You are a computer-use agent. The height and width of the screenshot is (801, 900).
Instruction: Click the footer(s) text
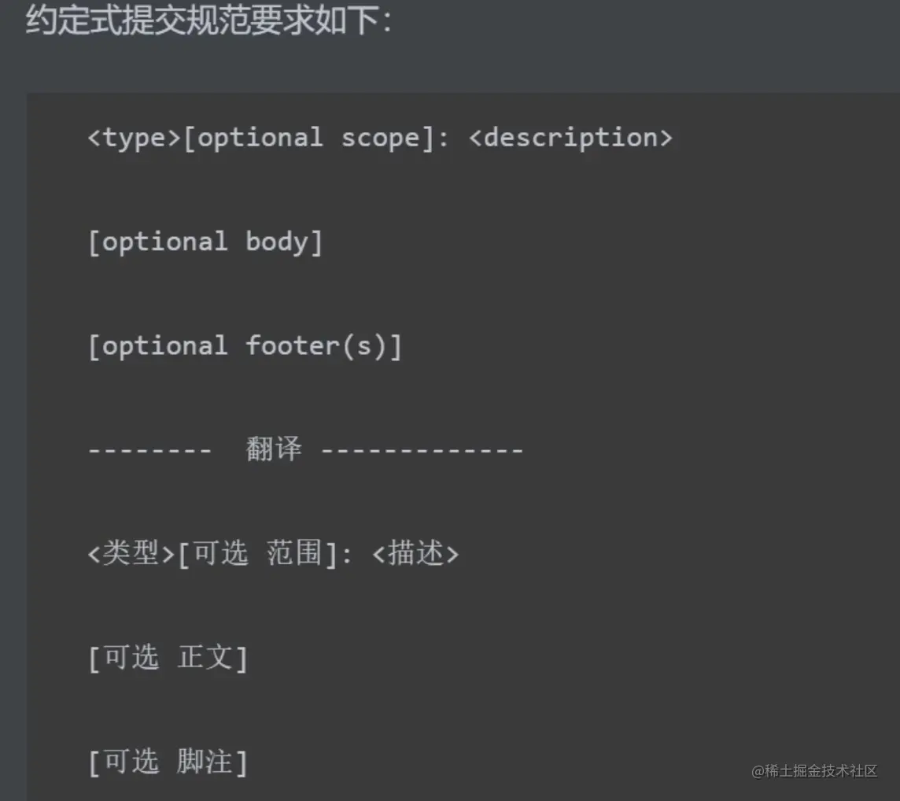click(x=316, y=345)
